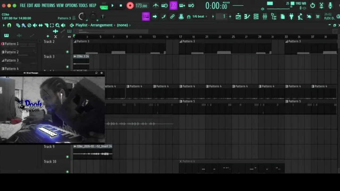The image size is (340, 191).
Task: Adjust the main pitch knob
Action: (x=93, y=17)
